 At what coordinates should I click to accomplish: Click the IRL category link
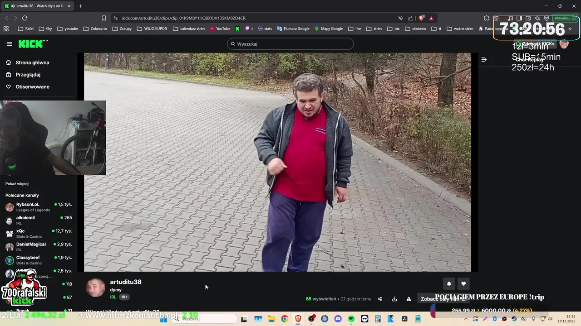click(x=113, y=297)
